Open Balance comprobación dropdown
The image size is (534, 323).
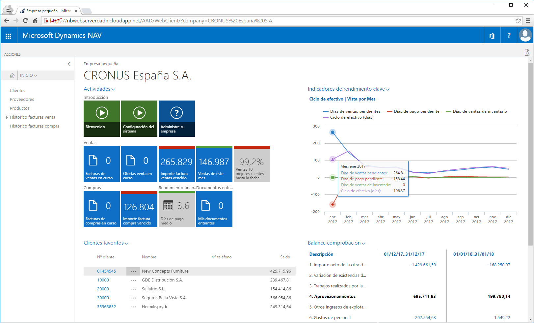[336, 243]
